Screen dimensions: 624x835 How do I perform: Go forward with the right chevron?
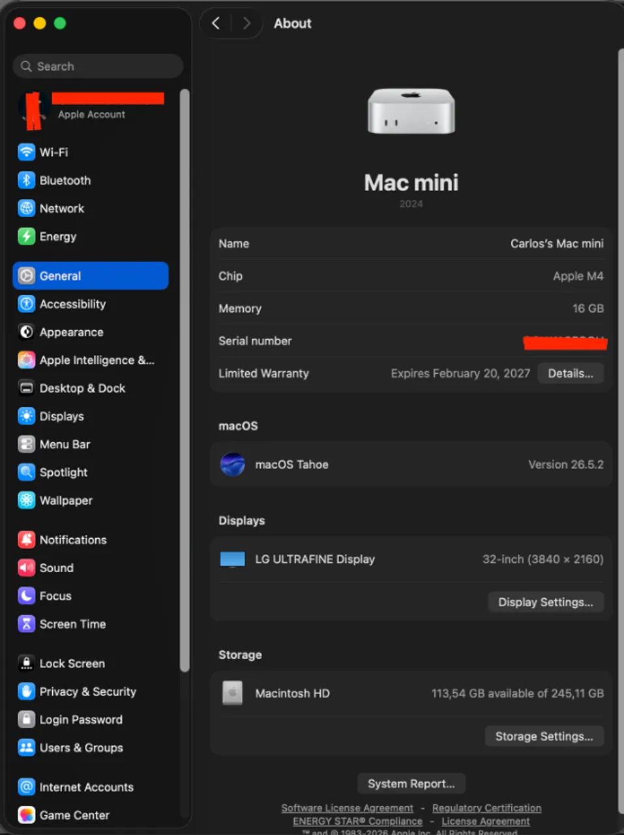pyautogui.click(x=246, y=23)
